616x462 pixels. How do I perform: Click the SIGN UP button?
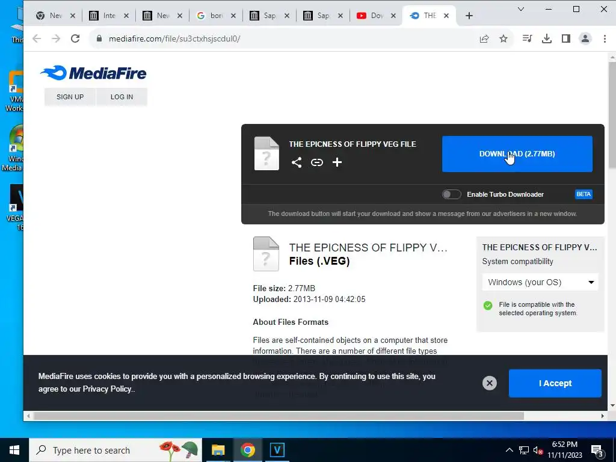(70, 97)
